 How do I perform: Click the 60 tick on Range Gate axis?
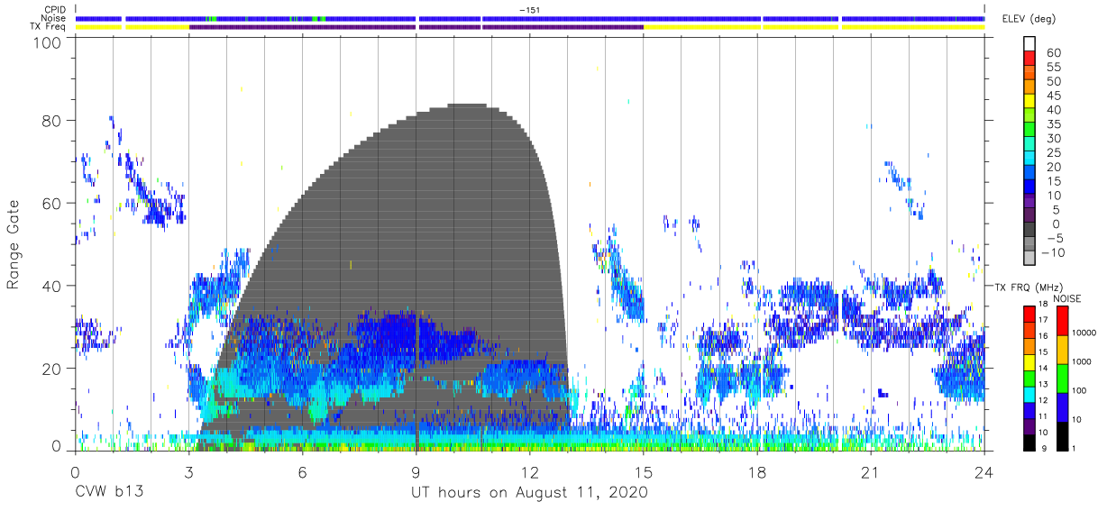[x=53, y=204]
